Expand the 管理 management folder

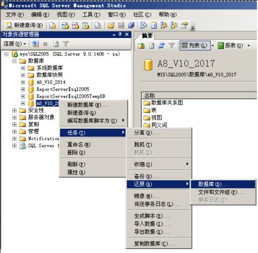tap(15, 132)
